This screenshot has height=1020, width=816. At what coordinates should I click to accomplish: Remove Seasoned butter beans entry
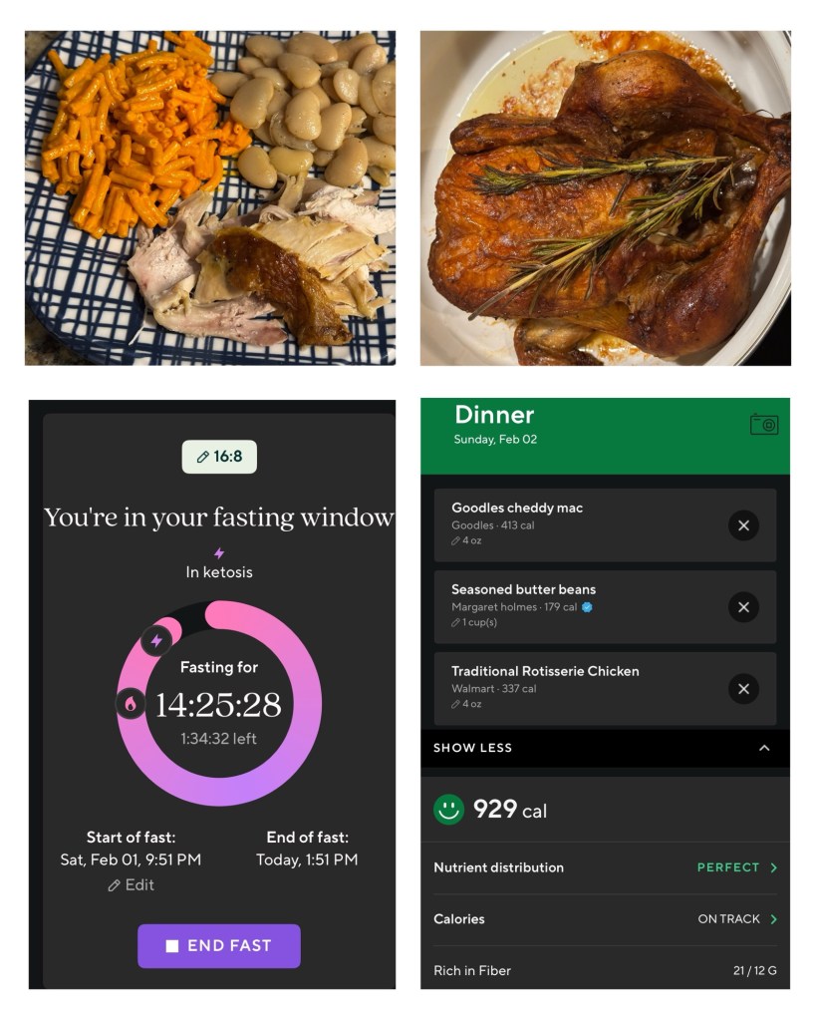pyautogui.click(x=743, y=607)
